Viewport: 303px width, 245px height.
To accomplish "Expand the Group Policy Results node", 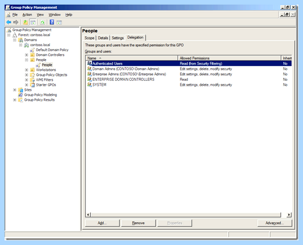I will pyautogui.click(x=15, y=100).
